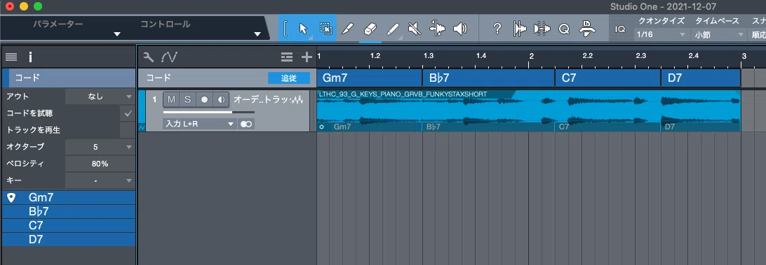Choose the Listen speaker tool
The width and height of the screenshot is (766, 265).
pyautogui.click(x=459, y=29)
